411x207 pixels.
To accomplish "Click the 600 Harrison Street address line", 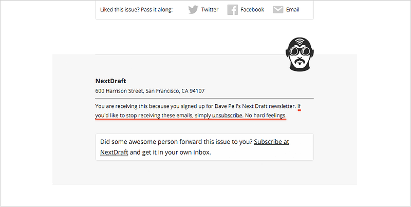I will 150,91.
